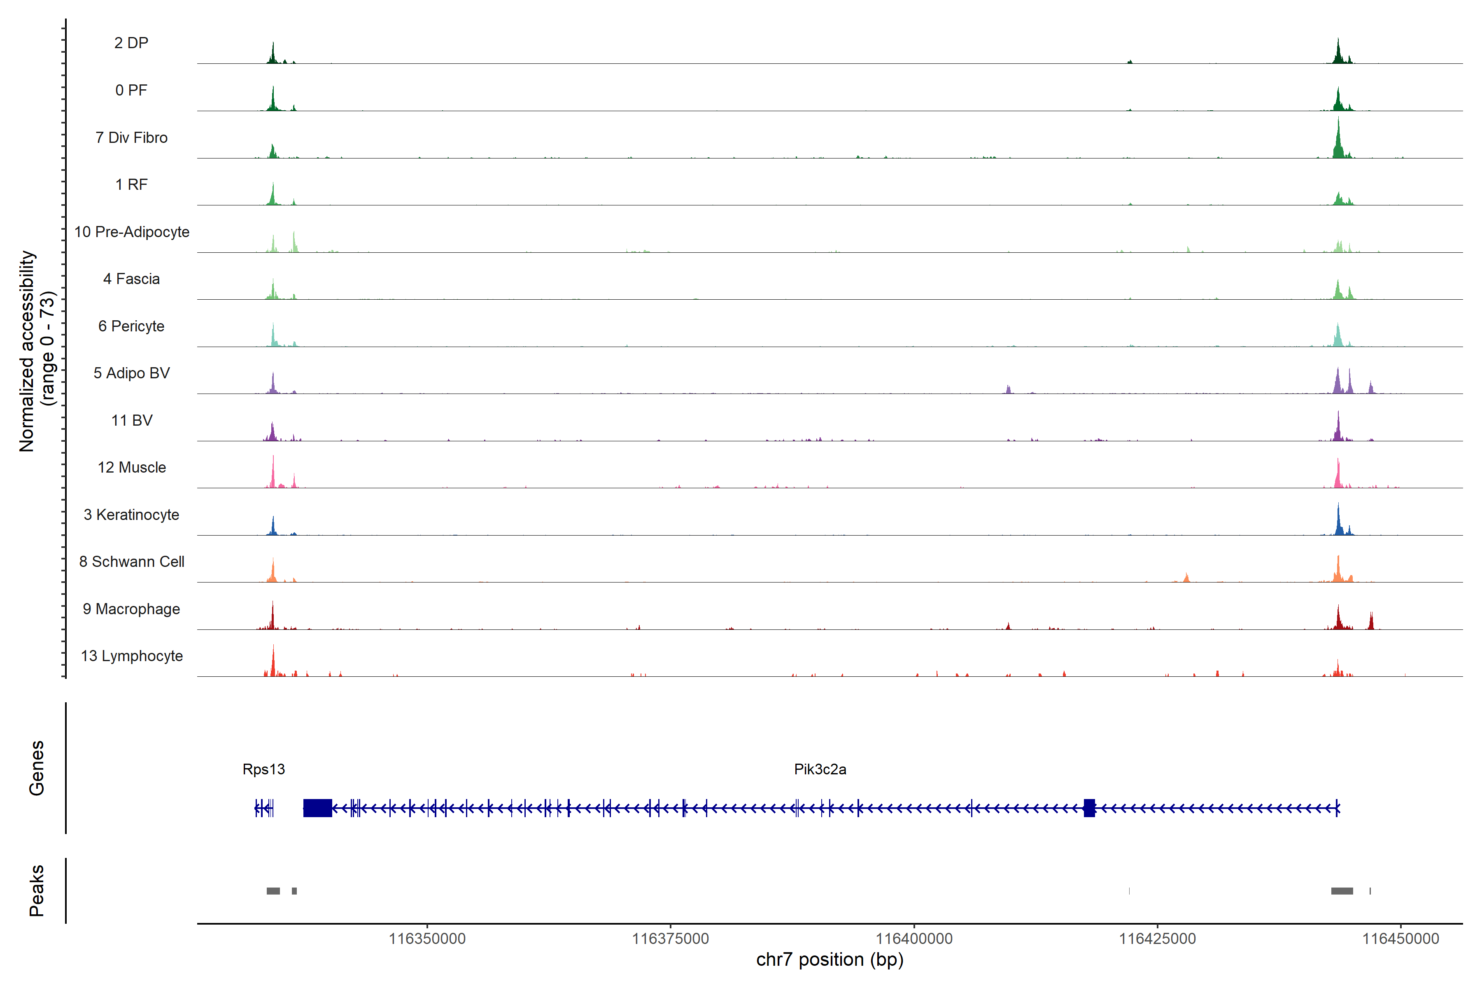Select the 10 Pre-Adipocyte track label
The image size is (1482, 988).
(132, 232)
